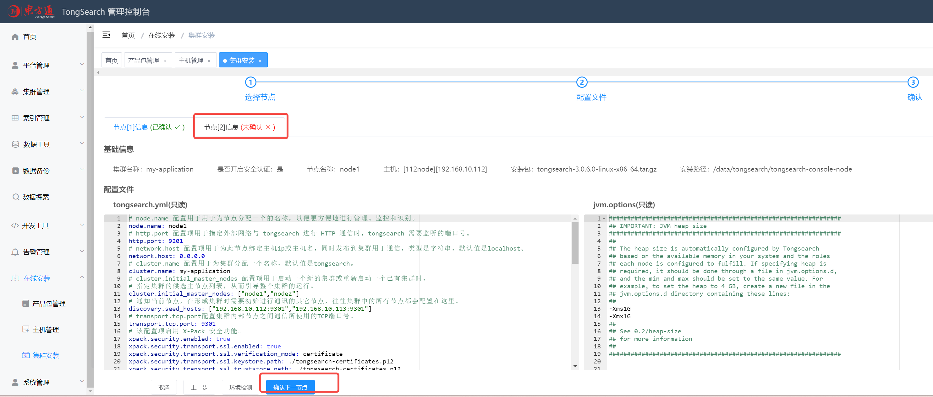Click the 数据备份 icon
The width and height of the screenshot is (933, 397).
[x=15, y=171]
